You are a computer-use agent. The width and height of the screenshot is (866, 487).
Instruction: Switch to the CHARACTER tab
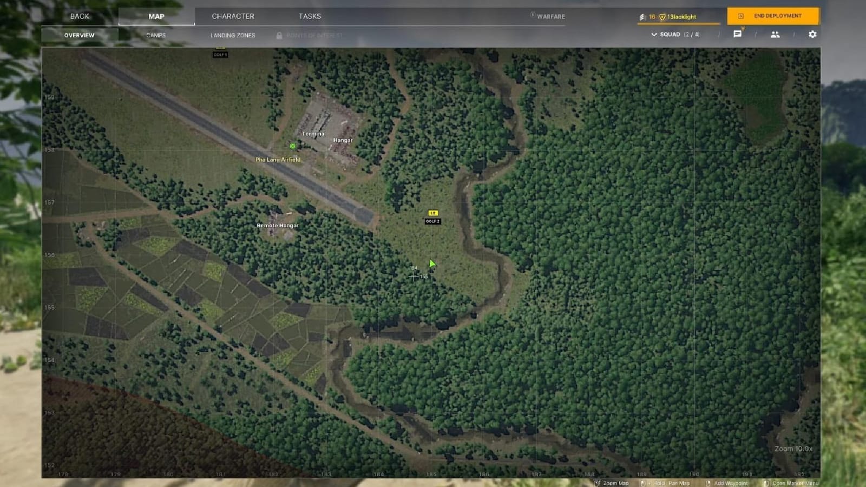[233, 16]
